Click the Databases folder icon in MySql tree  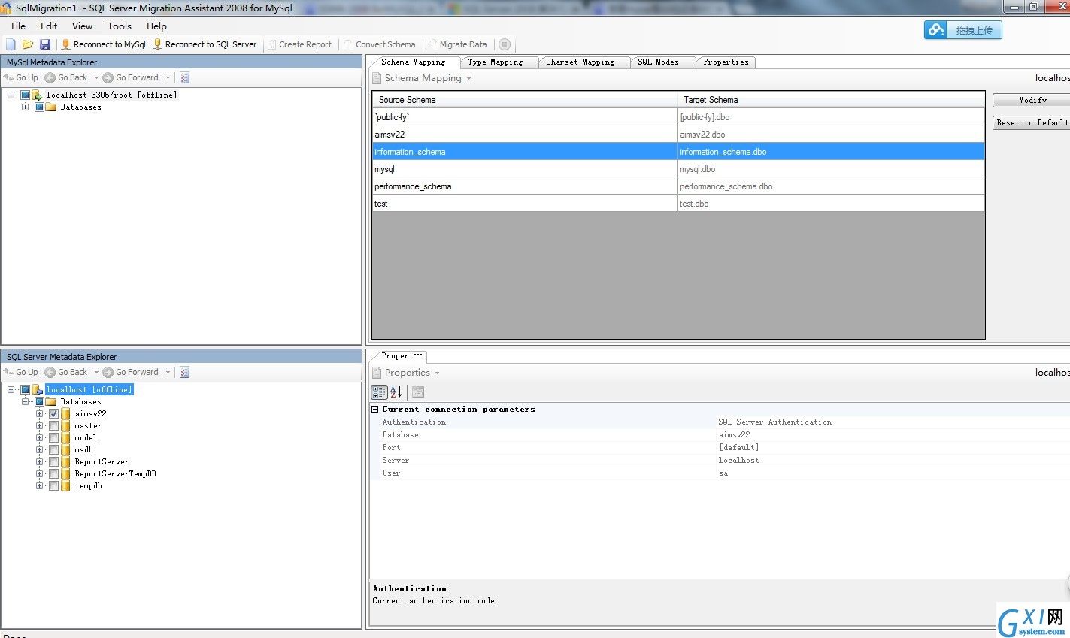pyautogui.click(x=51, y=107)
